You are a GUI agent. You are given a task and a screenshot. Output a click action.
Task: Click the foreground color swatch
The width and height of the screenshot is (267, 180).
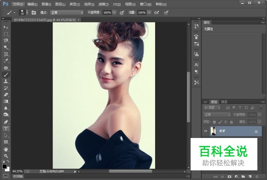5,167
